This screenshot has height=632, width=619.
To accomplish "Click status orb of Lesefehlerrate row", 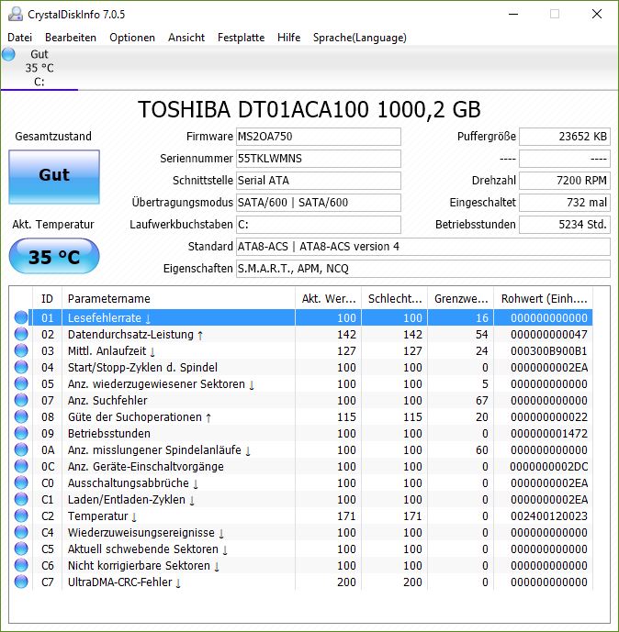I will [x=21, y=317].
